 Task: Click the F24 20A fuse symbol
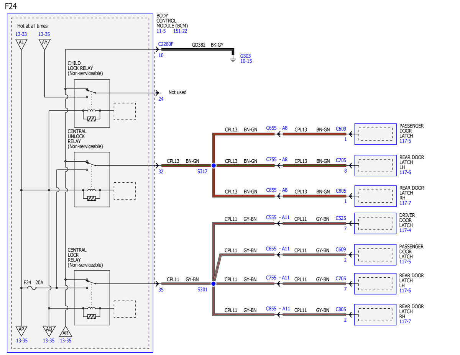coord(33,288)
